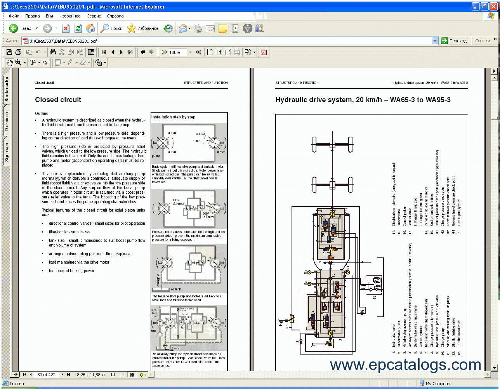Open the IE History icon

click(x=168, y=28)
